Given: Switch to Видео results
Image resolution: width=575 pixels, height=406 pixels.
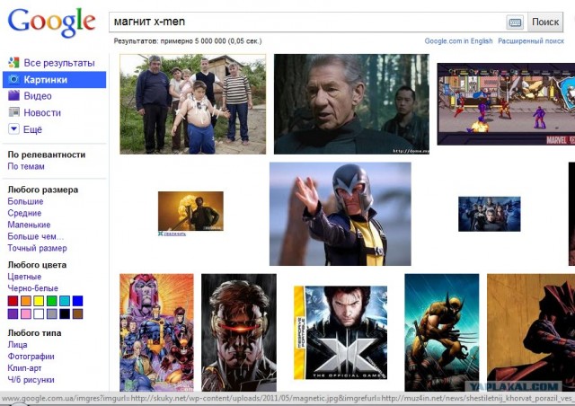Looking at the screenshot, I should pos(38,96).
